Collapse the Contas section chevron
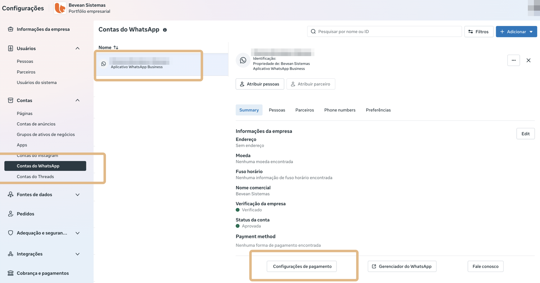 click(x=78, y=100)
